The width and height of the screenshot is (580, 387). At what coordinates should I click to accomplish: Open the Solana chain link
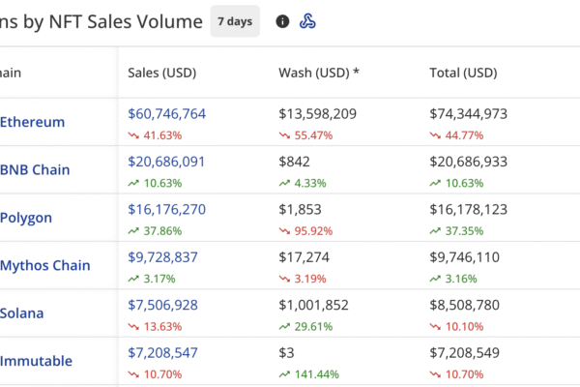point(22,313)
